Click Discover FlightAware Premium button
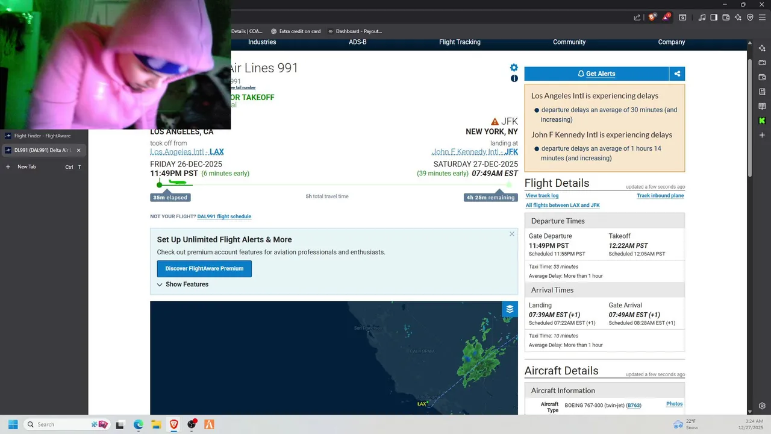Viewport: 771px width, 434px height. 204,269
